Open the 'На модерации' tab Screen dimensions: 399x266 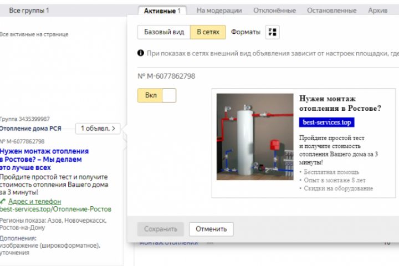(x=219, y=11)
